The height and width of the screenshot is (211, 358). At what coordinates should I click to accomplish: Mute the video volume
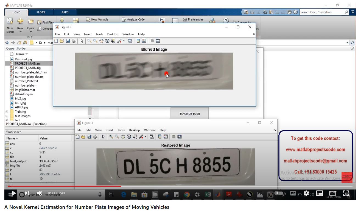40,193
